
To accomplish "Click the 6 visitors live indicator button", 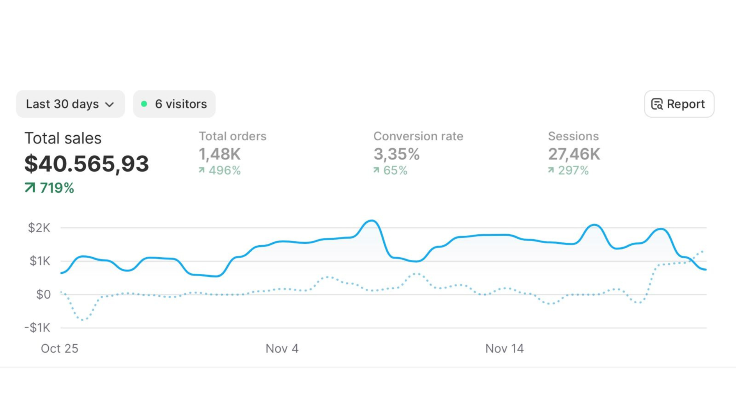I will point(174,104).
